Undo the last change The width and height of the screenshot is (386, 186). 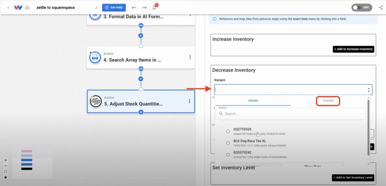click(x=134, y=8)
